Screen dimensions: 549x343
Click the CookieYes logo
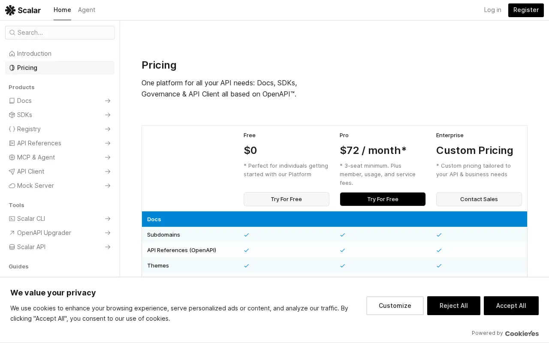tap(522, 333)
